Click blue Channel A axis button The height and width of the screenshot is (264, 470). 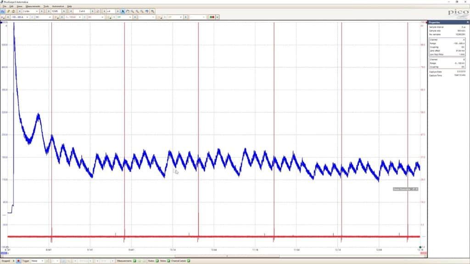(x=4, y=253)
